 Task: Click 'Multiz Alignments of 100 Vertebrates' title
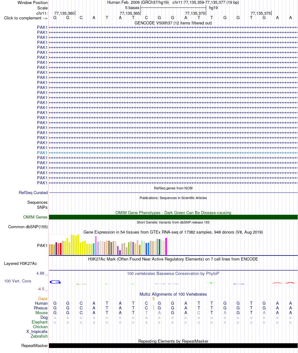click(x=173, y=294)
